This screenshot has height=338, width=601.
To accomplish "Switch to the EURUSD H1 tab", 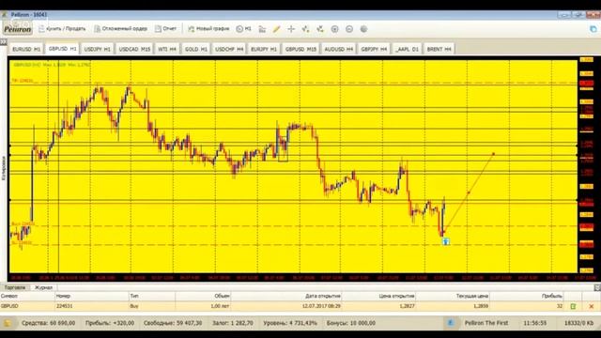I will 26,49.
